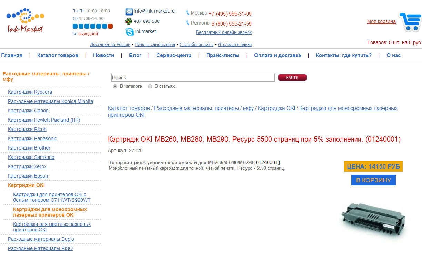The image size is (422, 258).
Task: Add product via 'В КОРЗИНУ' button
Action: [x=373, y=180]
